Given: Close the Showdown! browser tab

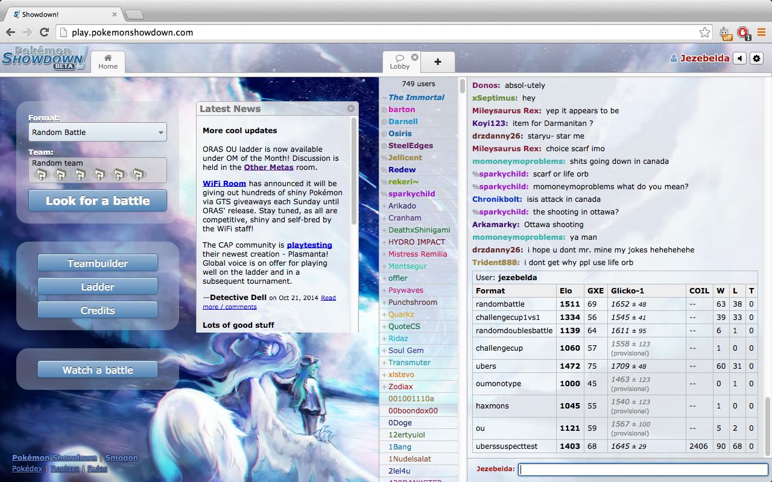Looking at the screenshot, I should [115, 14].
